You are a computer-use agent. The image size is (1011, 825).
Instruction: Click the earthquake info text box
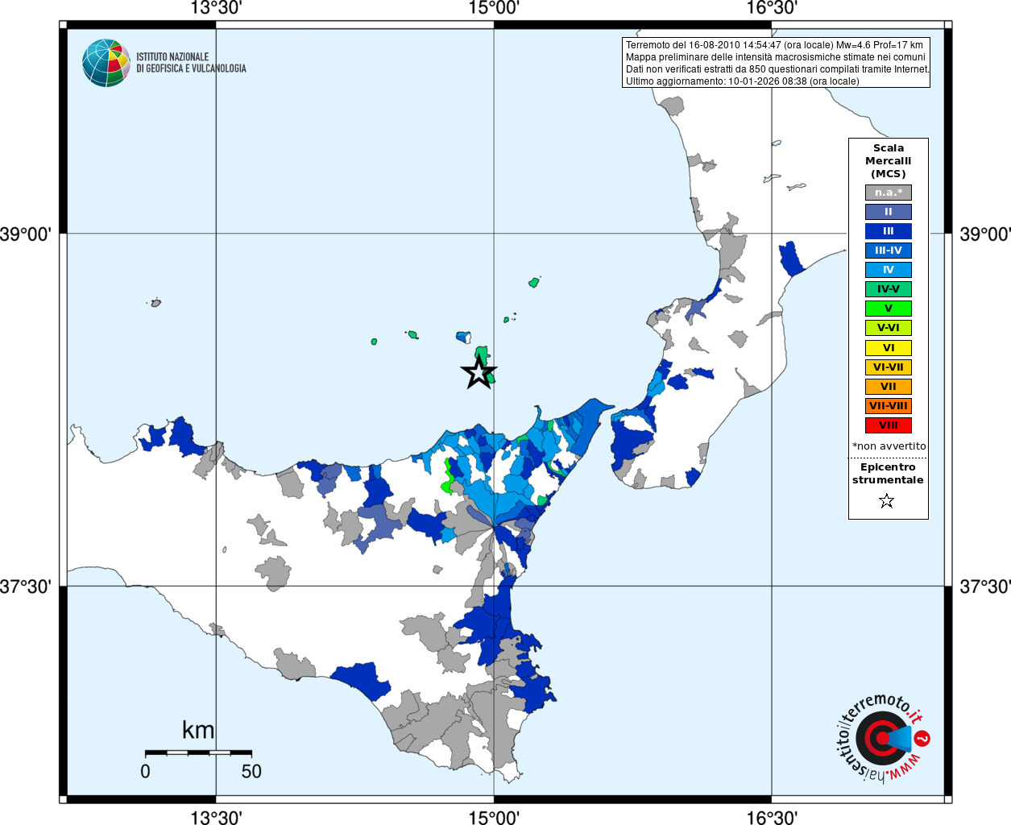click(x=777, y=63)
